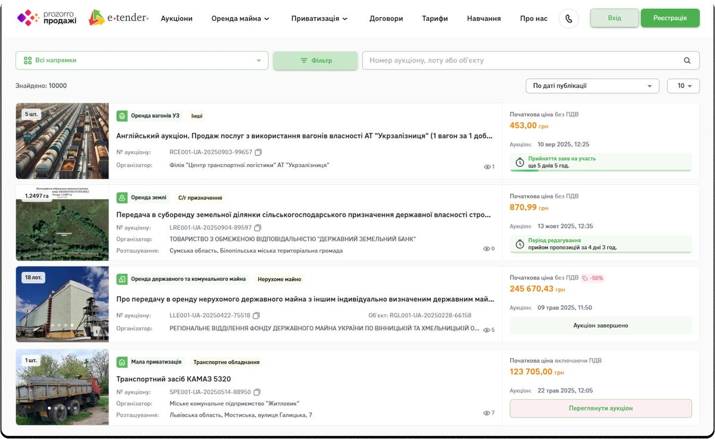Copy auction number LLE001-UA-20250422-75518

[256, 315]
